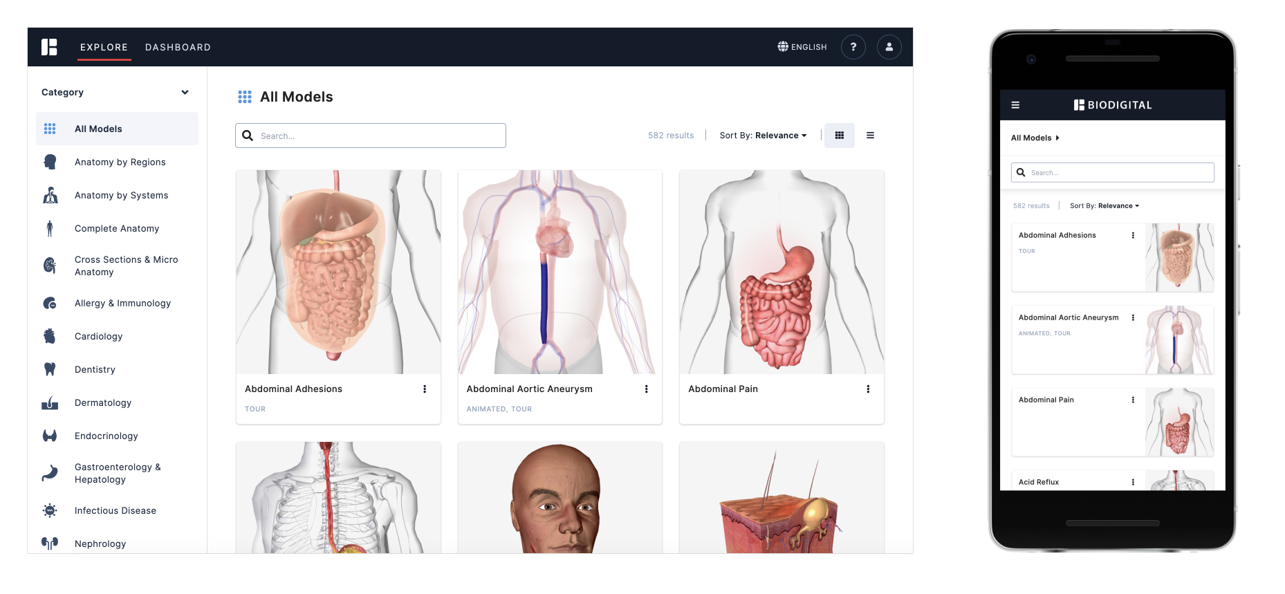Open Anatomy by Regions category
Screen dimensions: 1285x594
click(120, 162)
